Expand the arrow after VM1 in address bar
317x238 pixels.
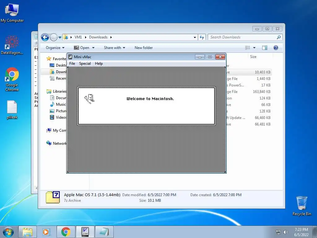(x=86, y=37)
